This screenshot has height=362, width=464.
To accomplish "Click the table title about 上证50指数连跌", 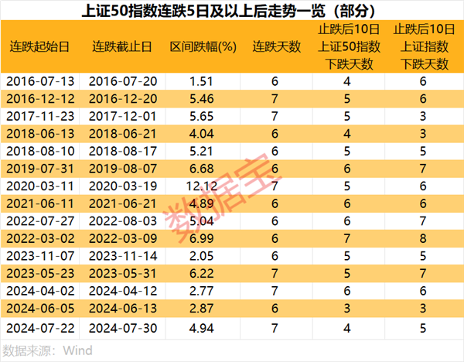I will [232, 11].
